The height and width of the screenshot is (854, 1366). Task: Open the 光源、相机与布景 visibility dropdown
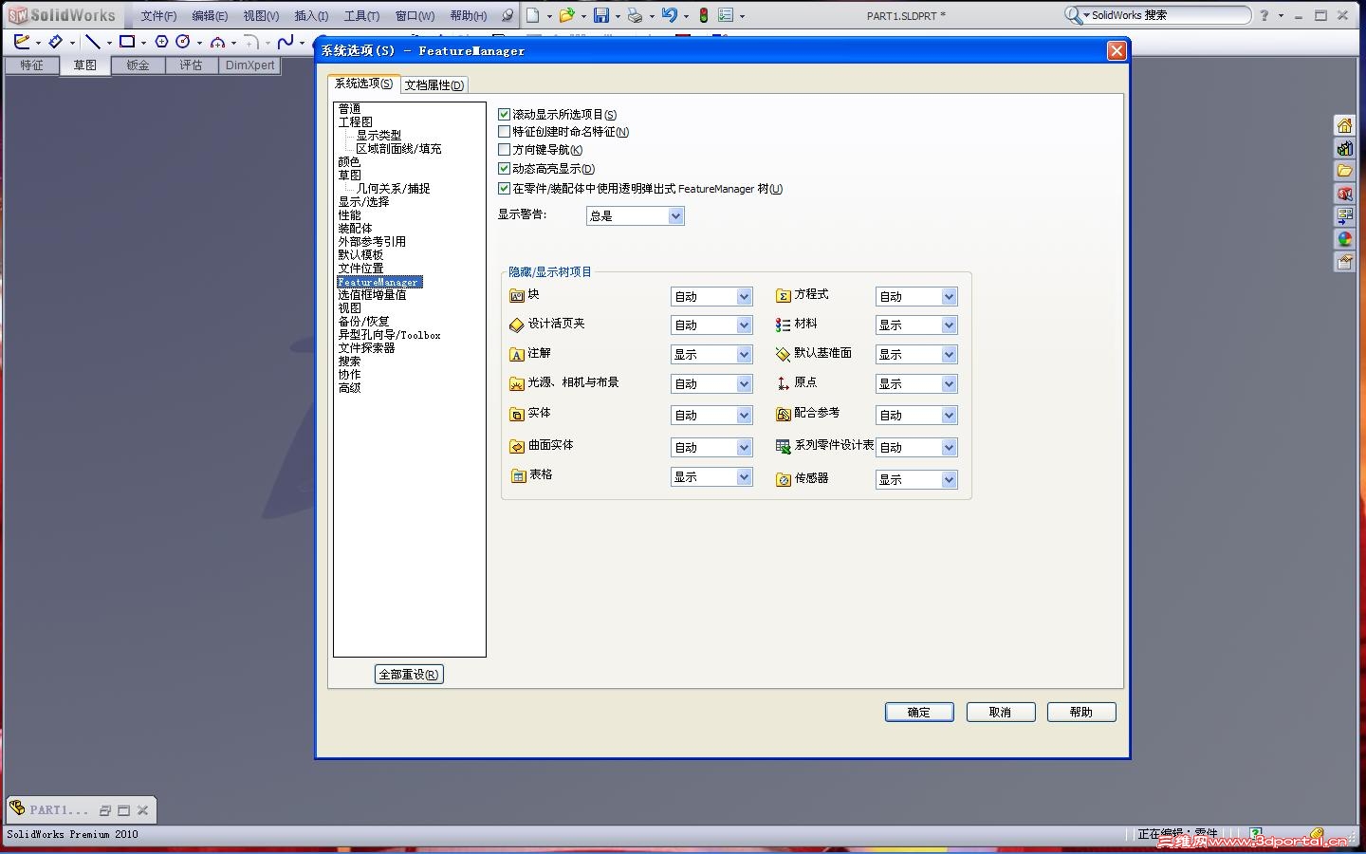click(x=711, y=383)
